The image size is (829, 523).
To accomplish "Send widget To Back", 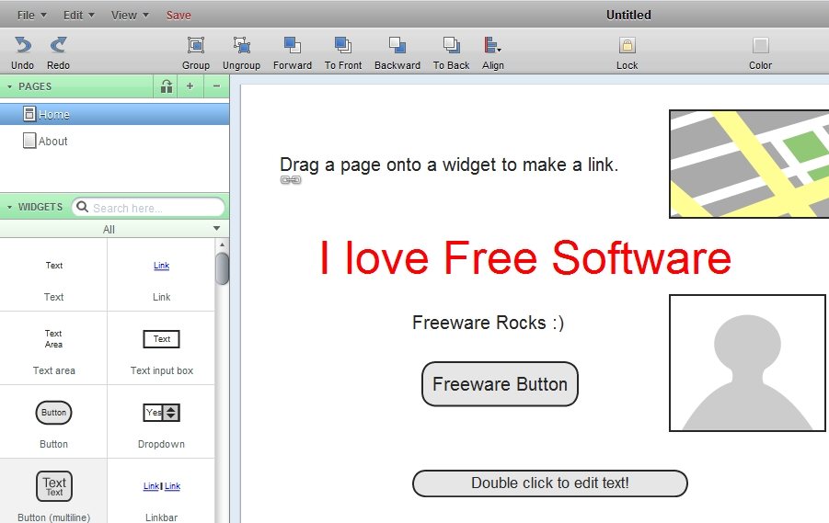I will pyautogui.click(x=451, y=45).
